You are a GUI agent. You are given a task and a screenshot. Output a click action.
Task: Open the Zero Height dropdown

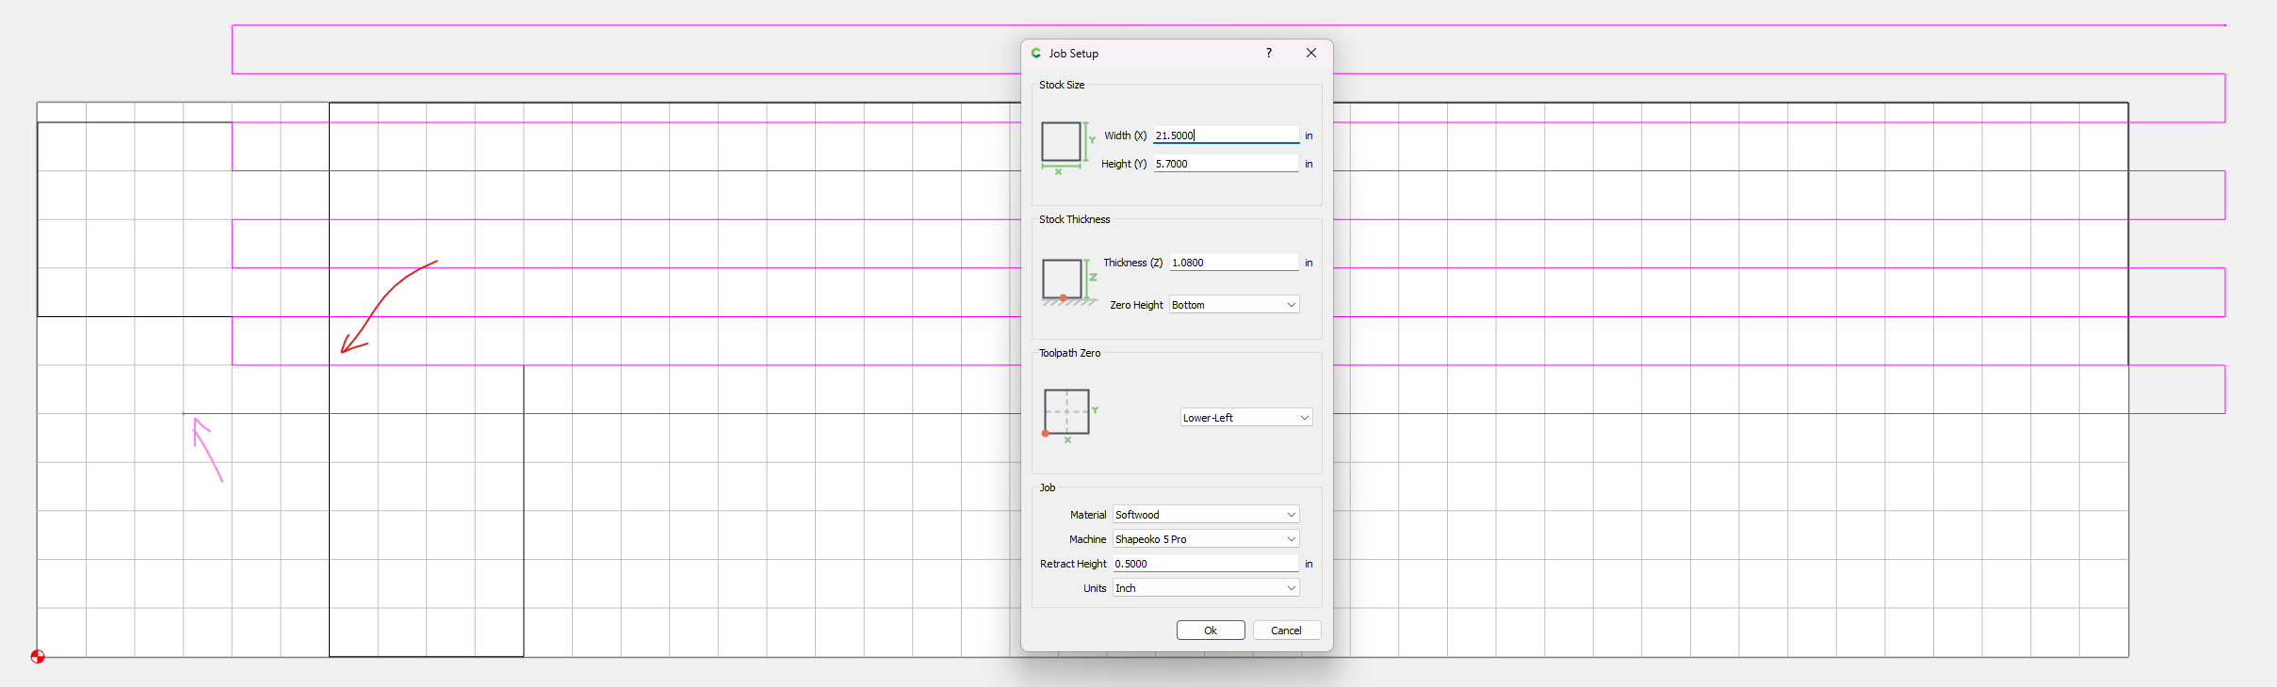(1233, 305)
